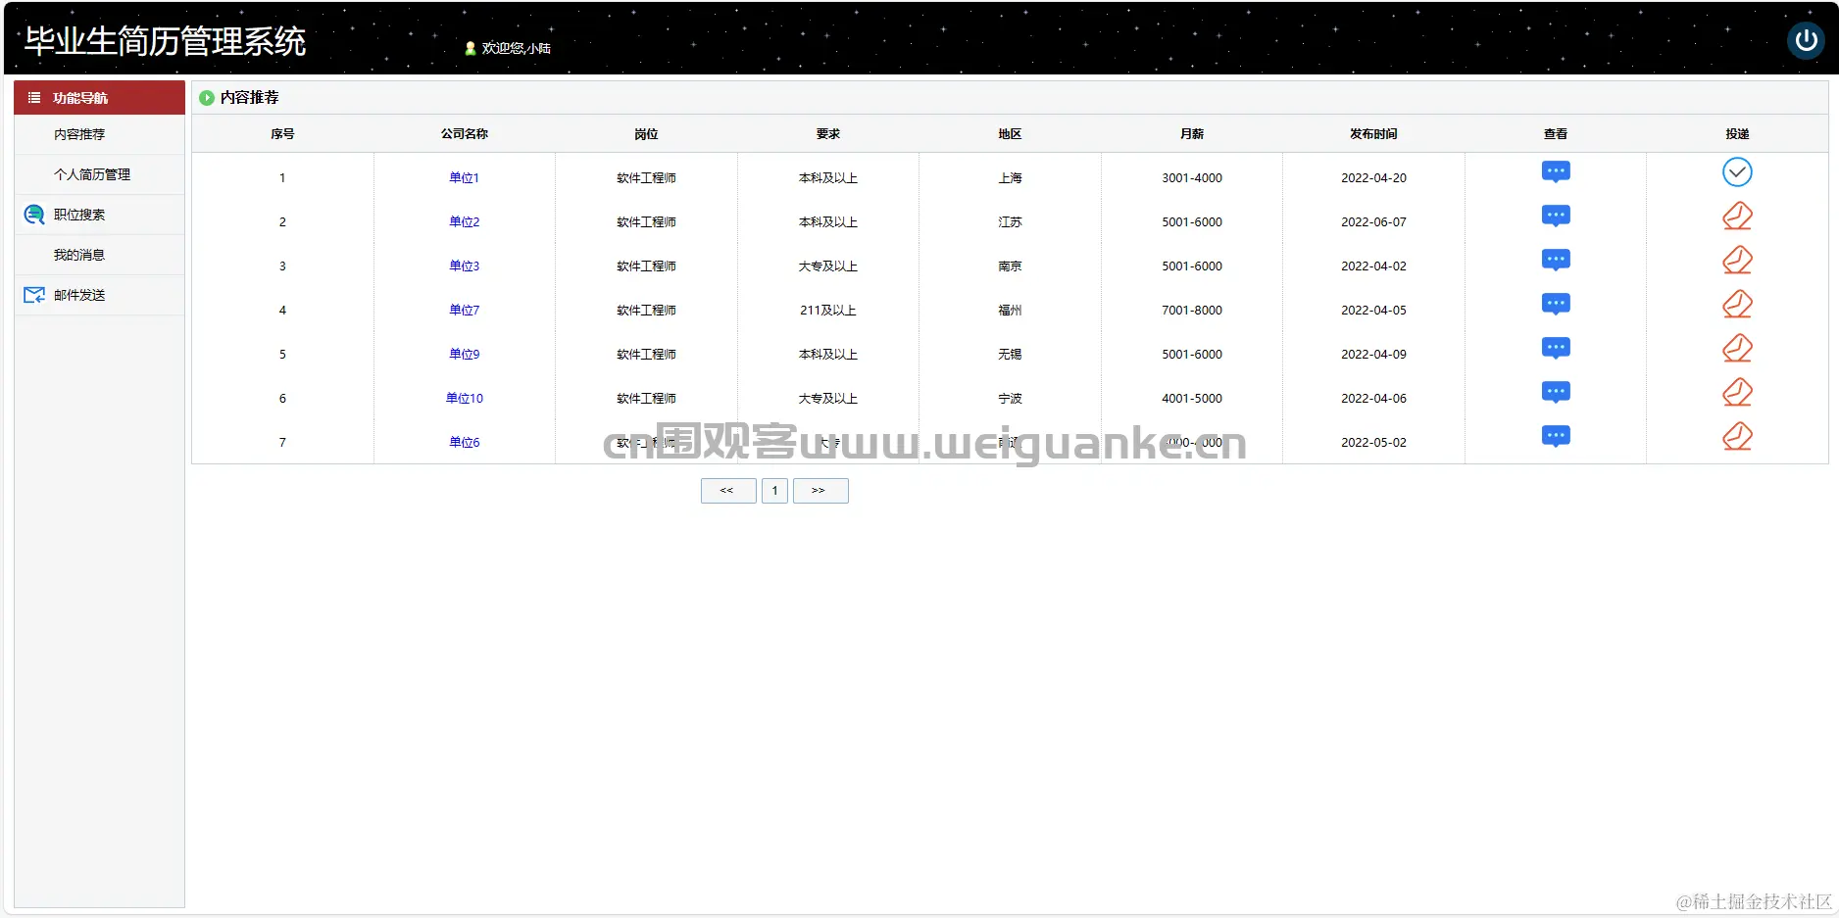The width and height of the screenshot is (1839, 918).
Task: Click the 发布时间 column header
Action: (x=1373, y=134)
